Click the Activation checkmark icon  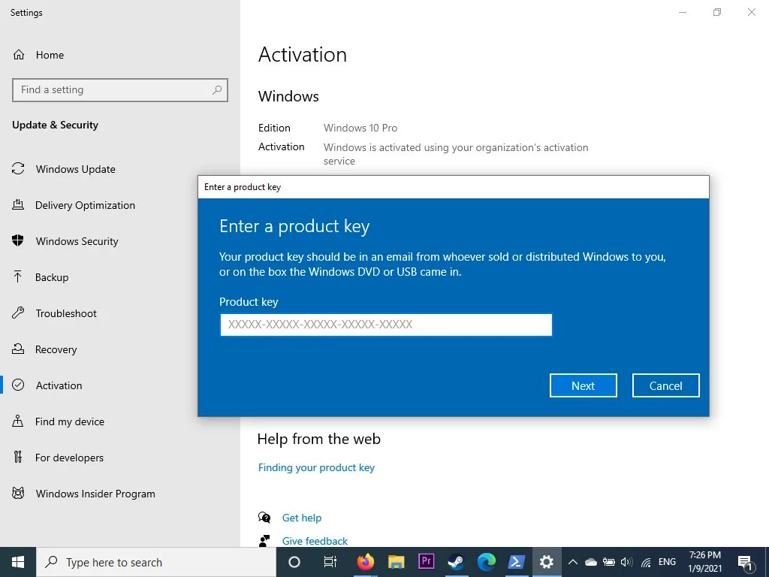pos(18,385)
